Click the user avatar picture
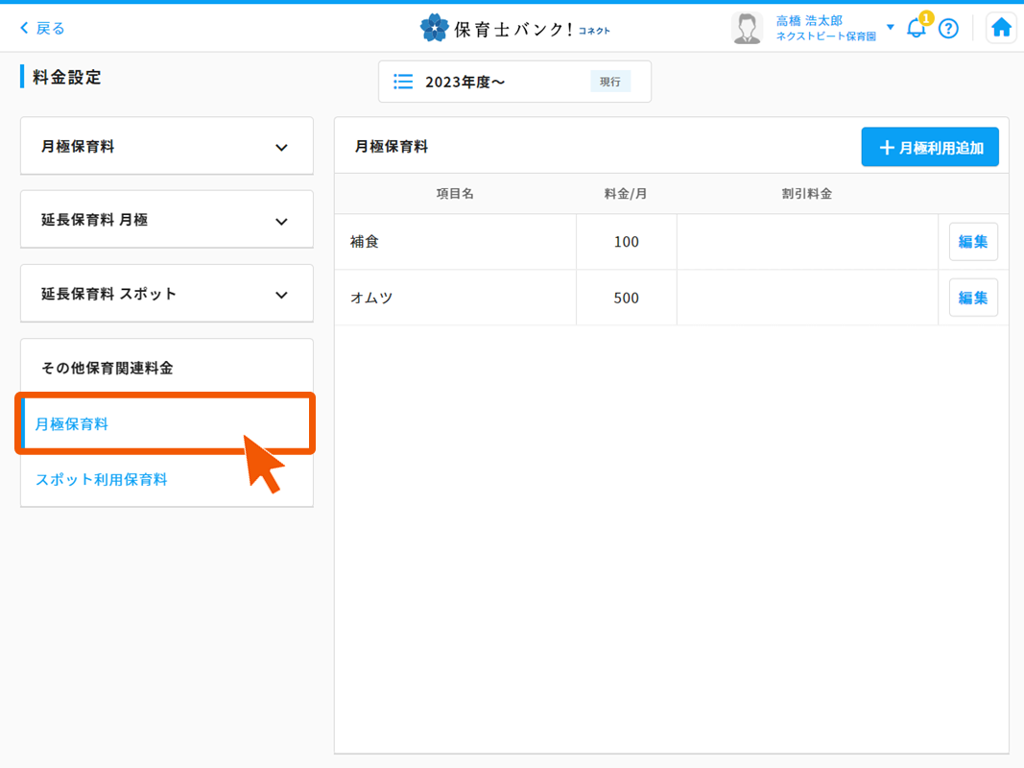Viewport: 1024px width, 768px height. (x=746, y=28)
